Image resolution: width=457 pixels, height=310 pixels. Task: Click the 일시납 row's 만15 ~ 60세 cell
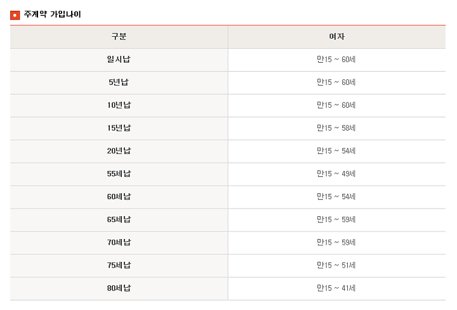point(336,60)
